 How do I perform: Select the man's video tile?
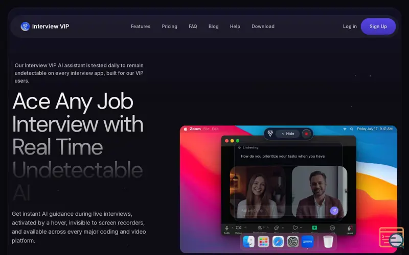pos(319,192)
